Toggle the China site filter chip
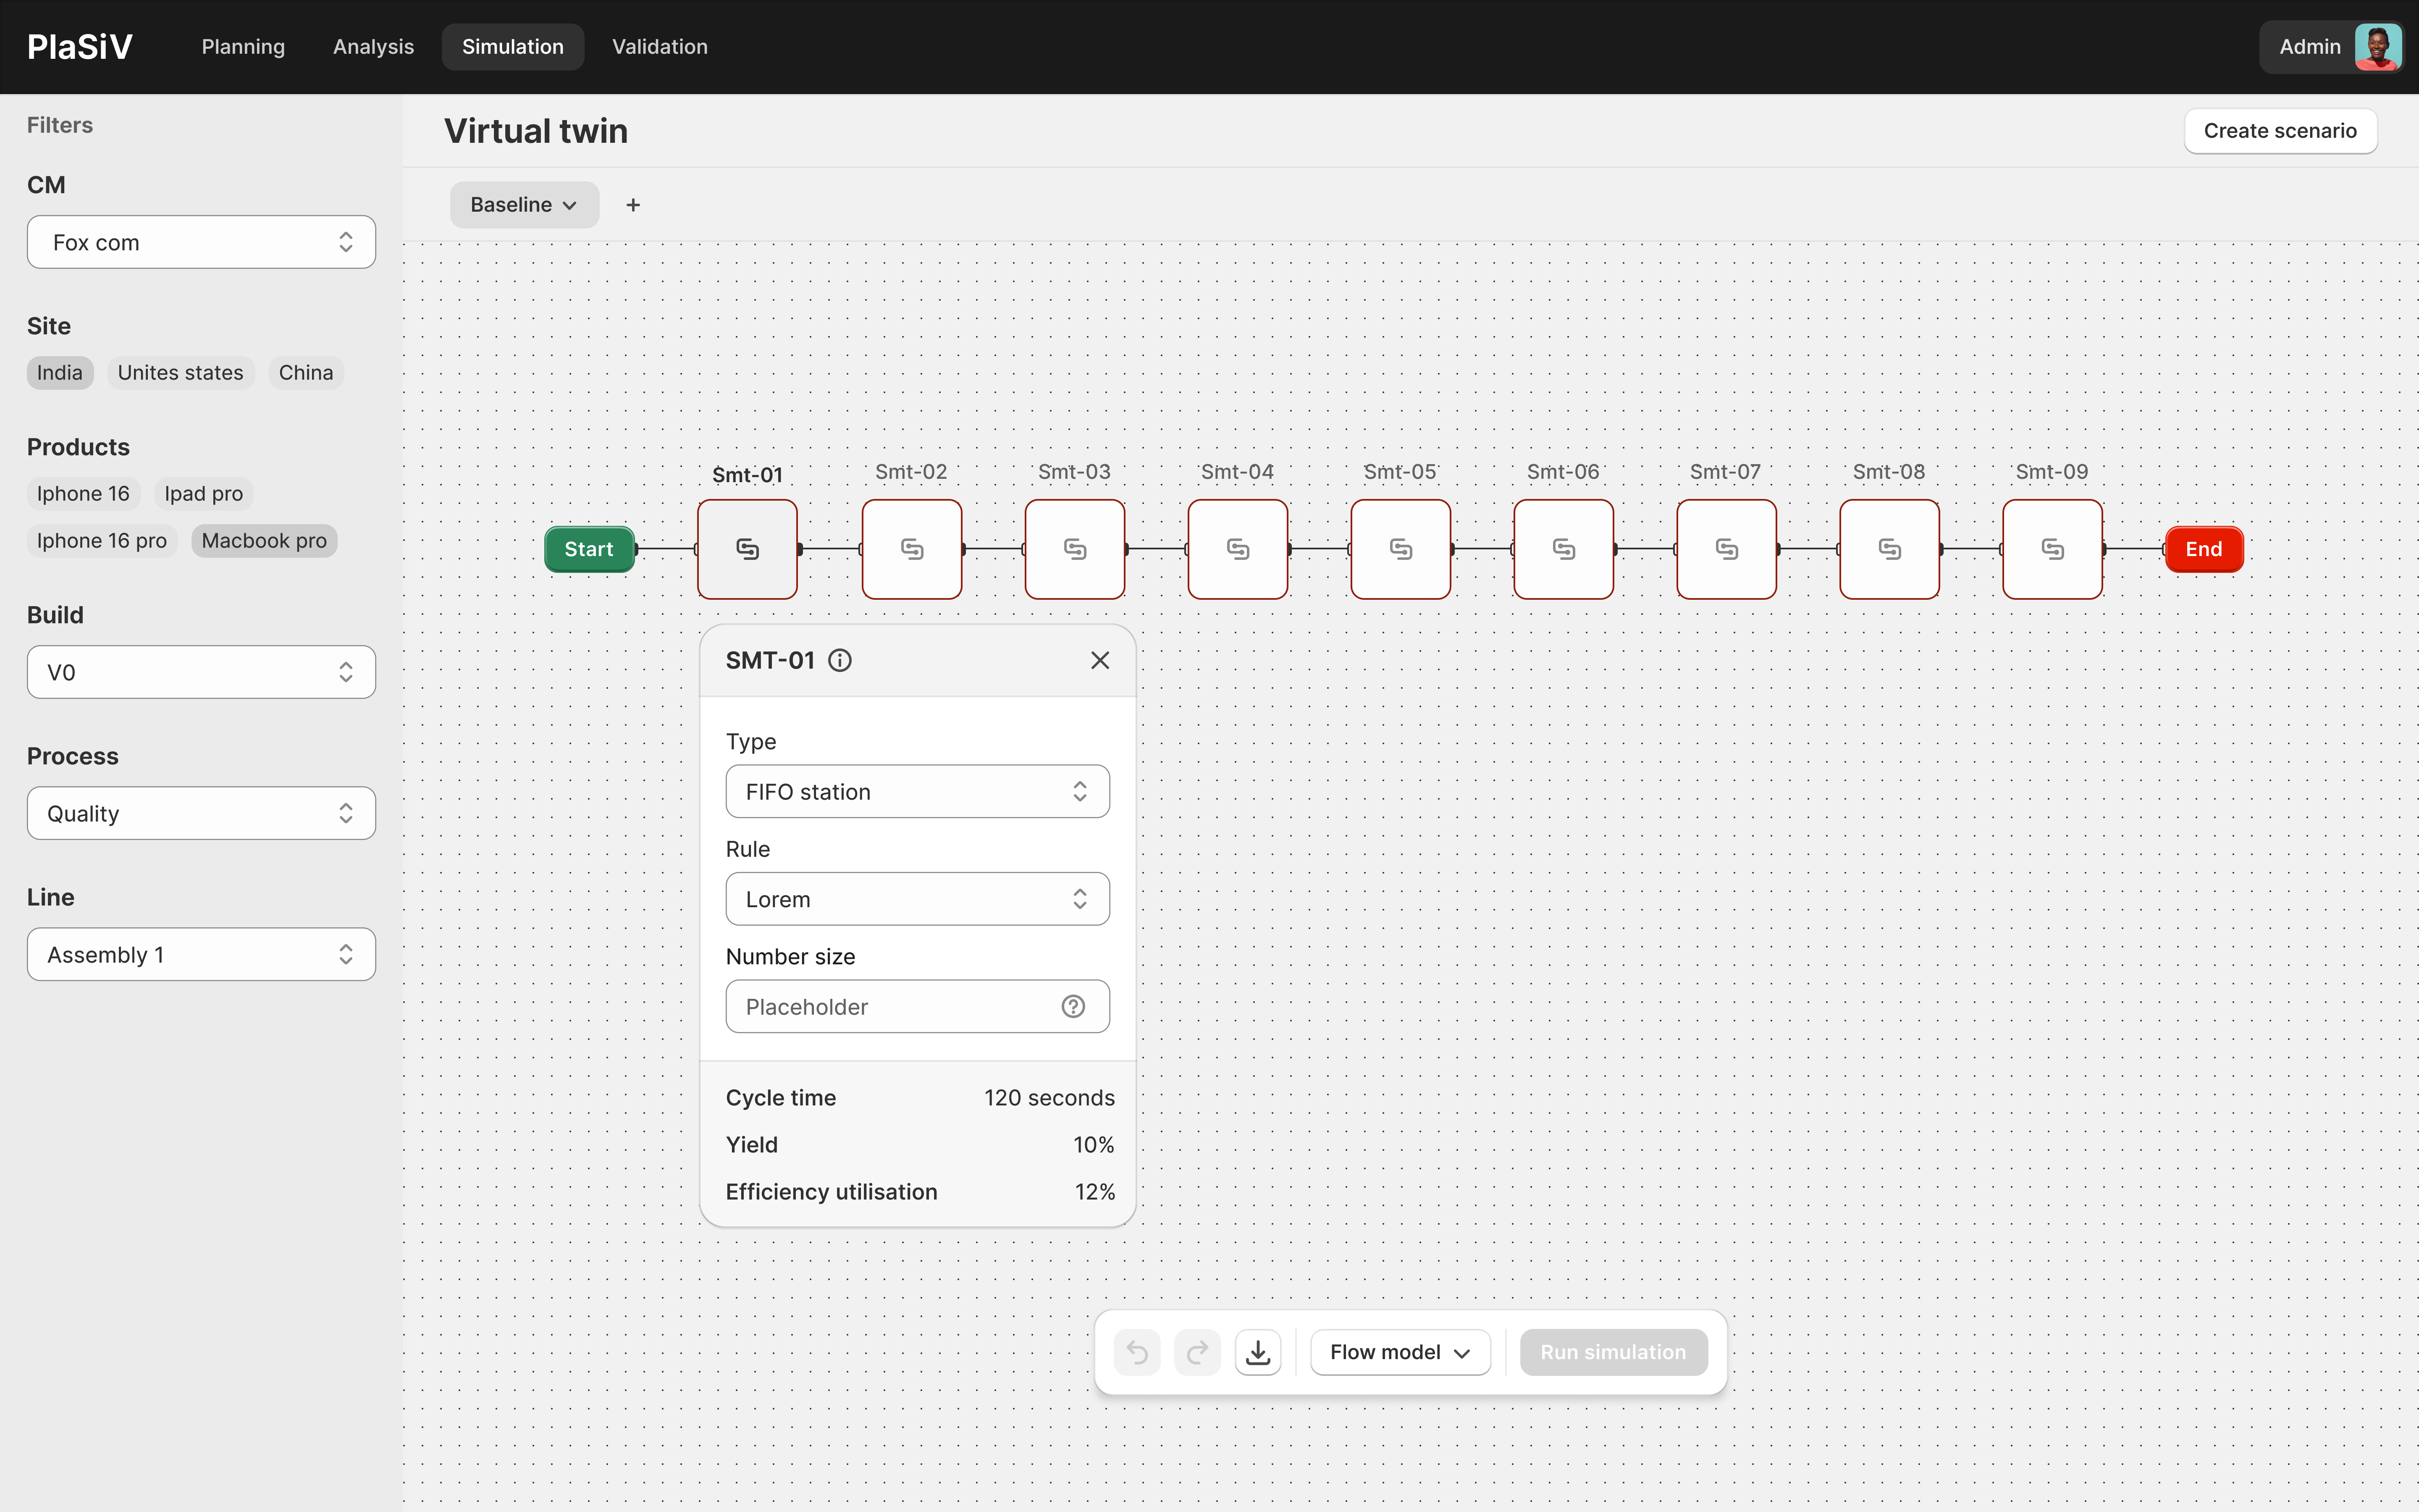 coord(306,373)
